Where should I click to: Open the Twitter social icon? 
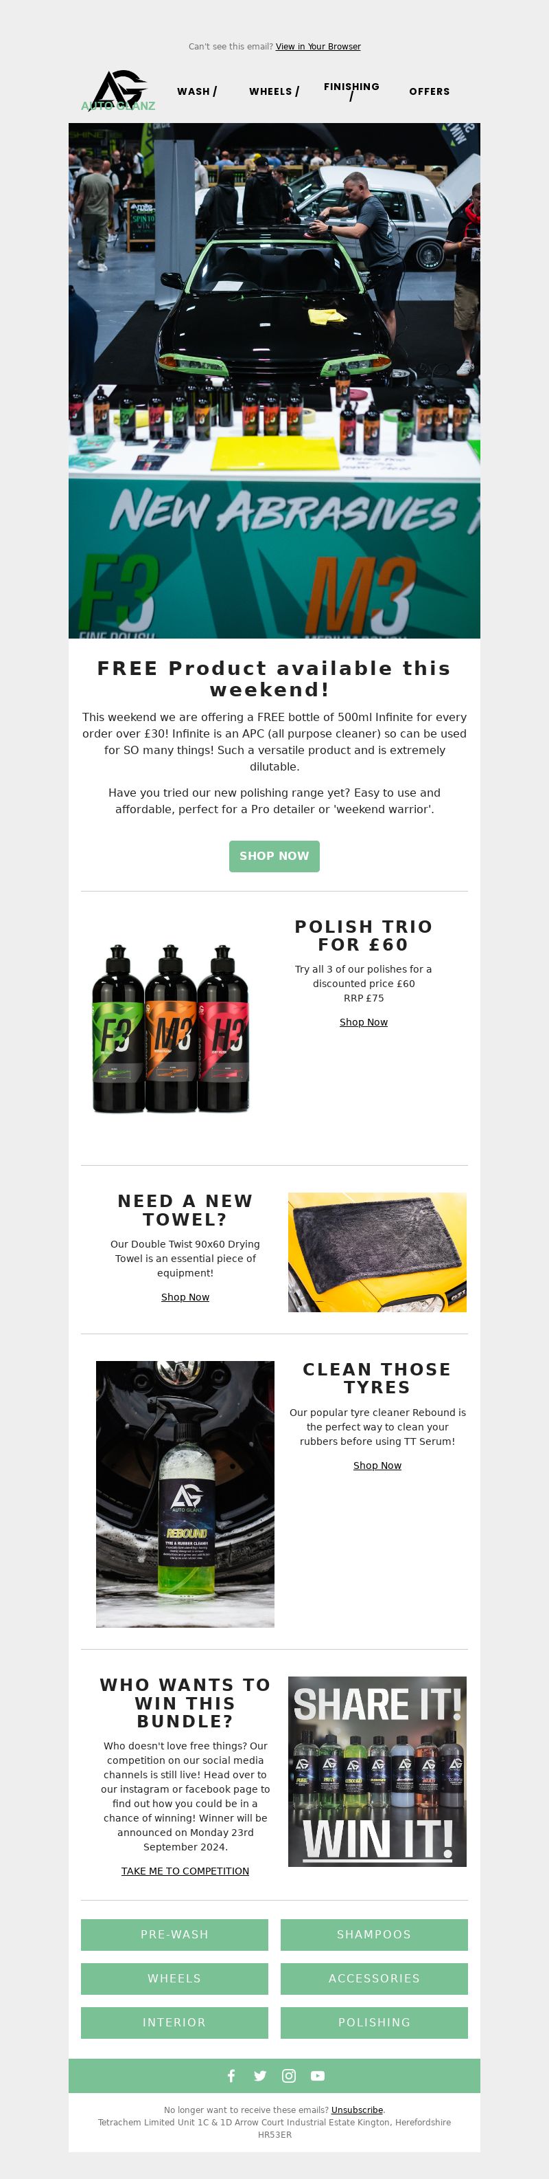pos(260,2075)
